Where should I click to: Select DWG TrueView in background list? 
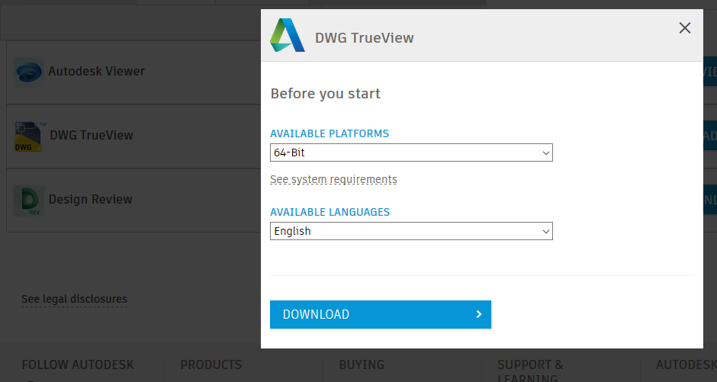92,135
